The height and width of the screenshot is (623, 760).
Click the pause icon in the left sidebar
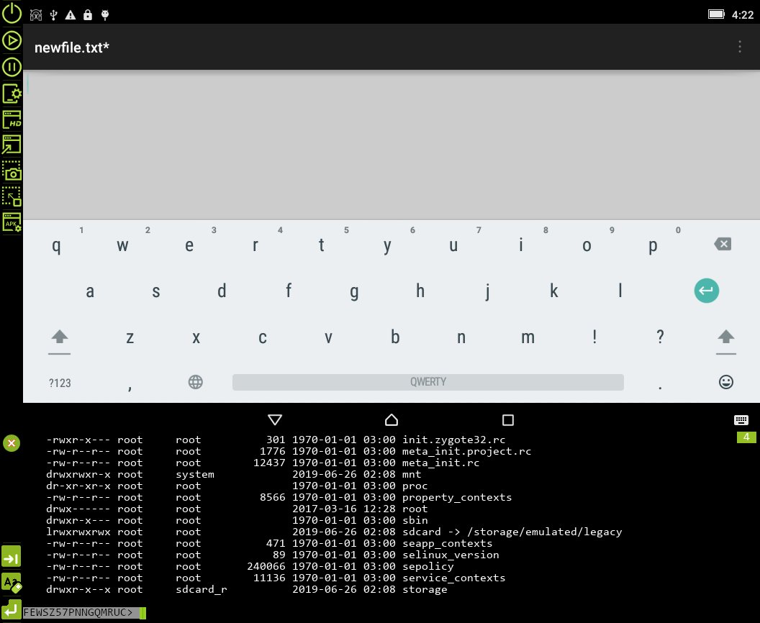[12, 67]
